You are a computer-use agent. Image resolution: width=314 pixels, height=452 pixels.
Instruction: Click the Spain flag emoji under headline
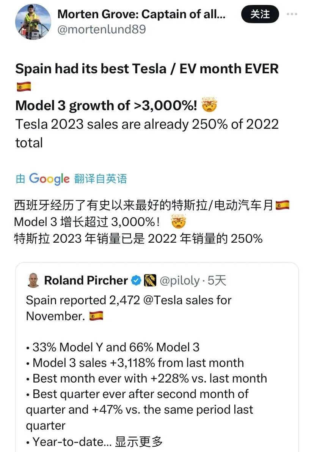click(24, 87)
